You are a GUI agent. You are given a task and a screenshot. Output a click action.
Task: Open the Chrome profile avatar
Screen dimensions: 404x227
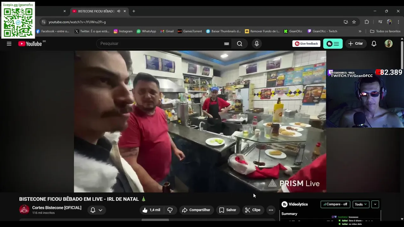tap(389, 22)
